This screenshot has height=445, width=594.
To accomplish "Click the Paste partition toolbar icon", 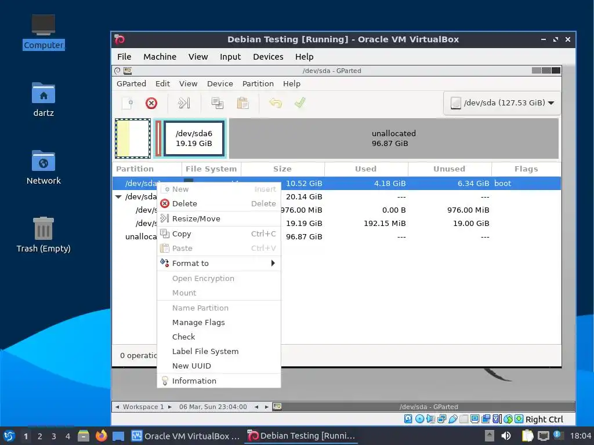I will (242, 103).
